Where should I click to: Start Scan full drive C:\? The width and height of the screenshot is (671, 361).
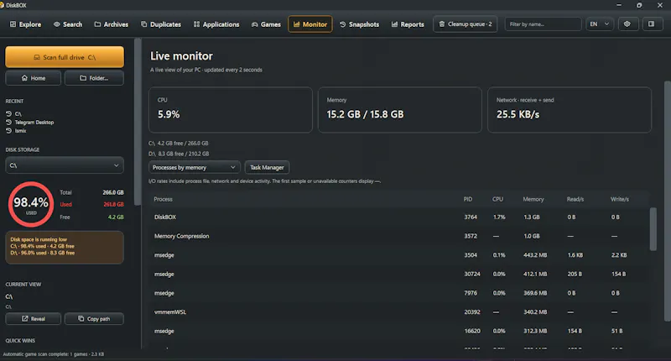pyautogui.click(x=65, y=57)
